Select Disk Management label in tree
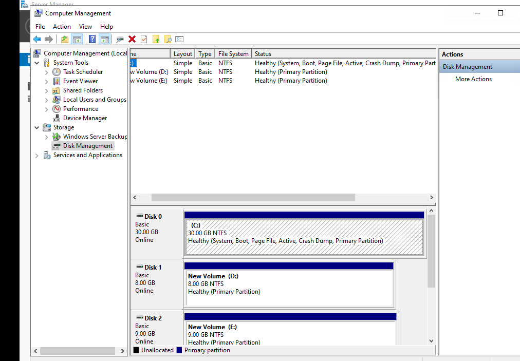520x361 pixels. [x=88, y=146]
